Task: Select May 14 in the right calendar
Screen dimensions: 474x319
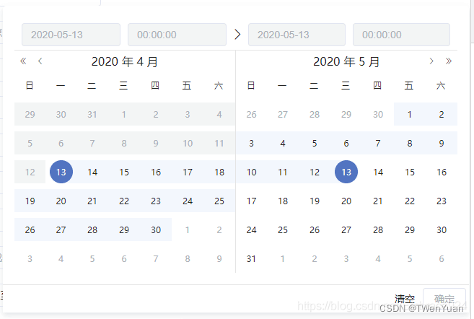Action: 378,172
